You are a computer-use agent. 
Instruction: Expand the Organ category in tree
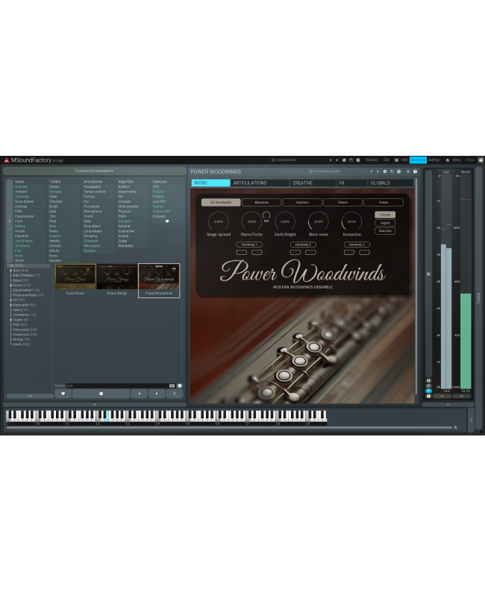point(11,320)
